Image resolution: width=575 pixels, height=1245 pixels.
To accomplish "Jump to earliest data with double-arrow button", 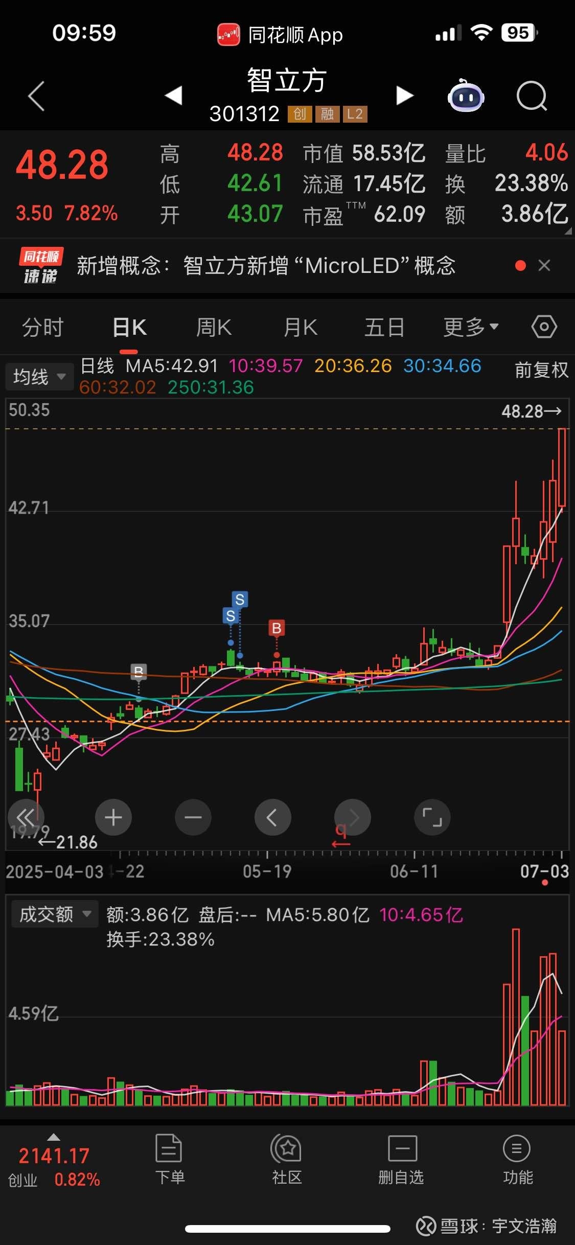I will (26, 817).
